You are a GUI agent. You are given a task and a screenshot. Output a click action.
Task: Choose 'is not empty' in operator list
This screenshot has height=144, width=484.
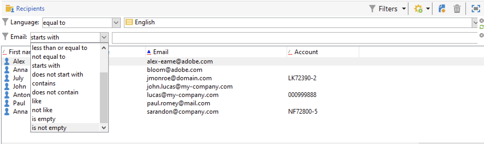(49, 128)
